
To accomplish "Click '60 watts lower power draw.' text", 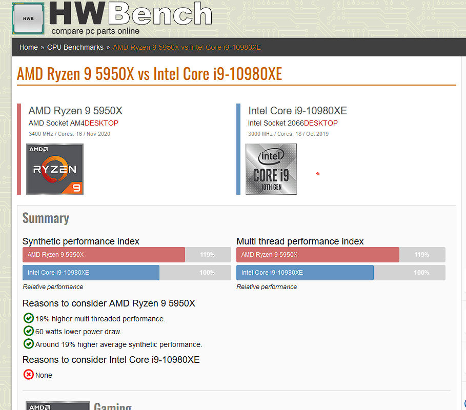I will (78, 332).
